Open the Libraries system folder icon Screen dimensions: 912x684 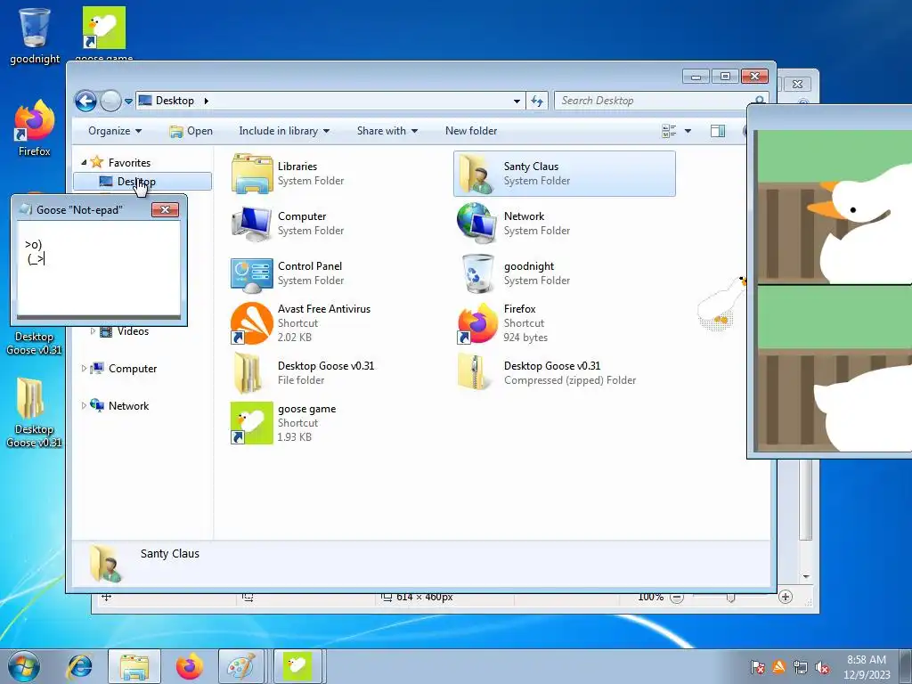pyautogui.click(x=252, y=174)
